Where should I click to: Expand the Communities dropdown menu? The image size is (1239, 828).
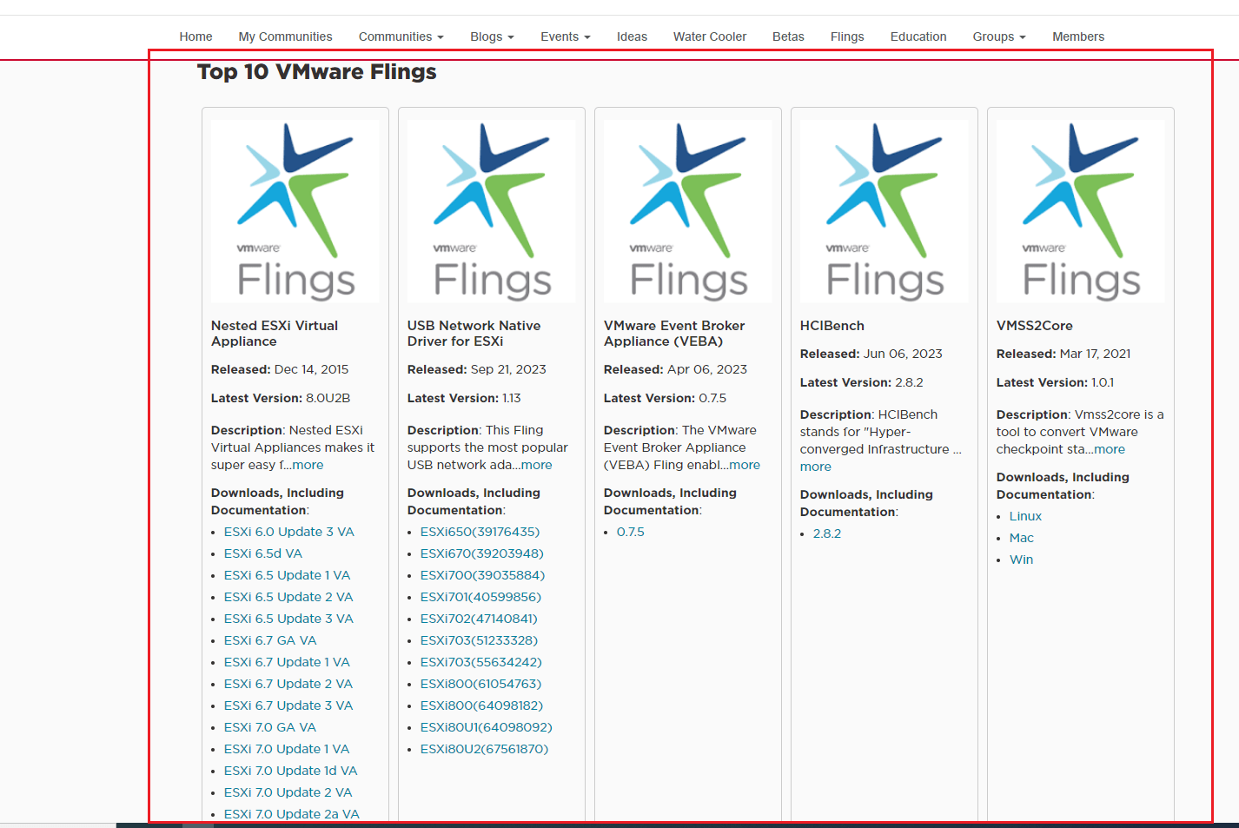pos(401,36)
